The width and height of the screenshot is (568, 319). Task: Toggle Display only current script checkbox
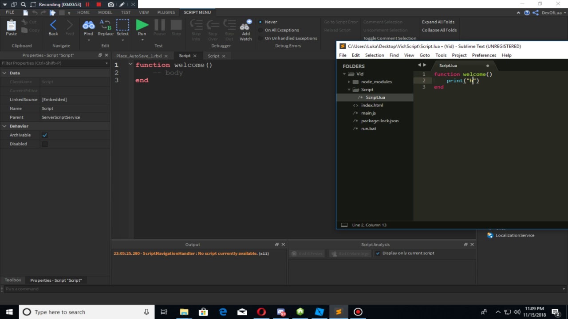pos(378,253)
